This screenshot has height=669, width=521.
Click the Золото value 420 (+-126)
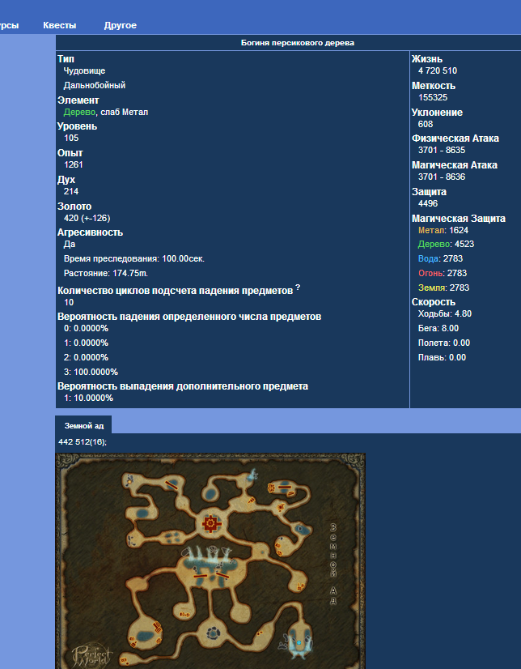click(87, 218)
